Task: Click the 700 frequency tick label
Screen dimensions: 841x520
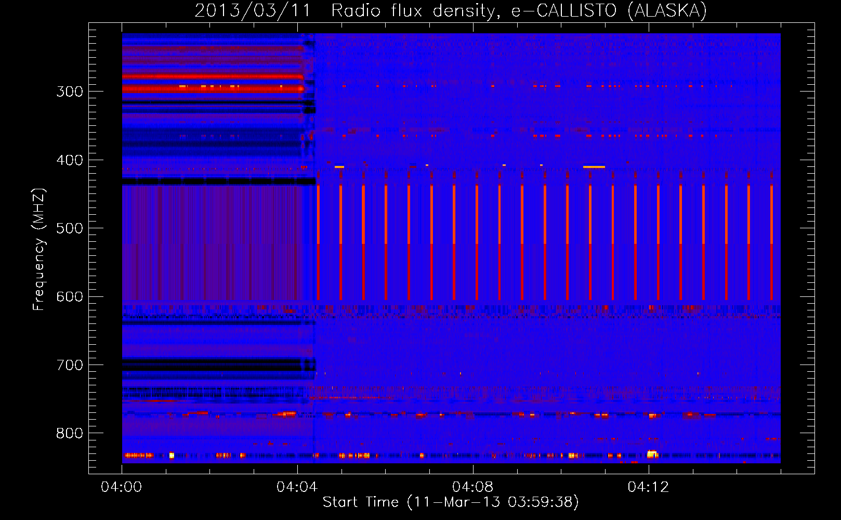Action: point(70,365)
